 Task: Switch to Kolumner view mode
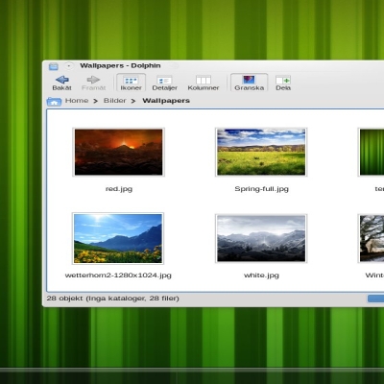tap(204, 83)
